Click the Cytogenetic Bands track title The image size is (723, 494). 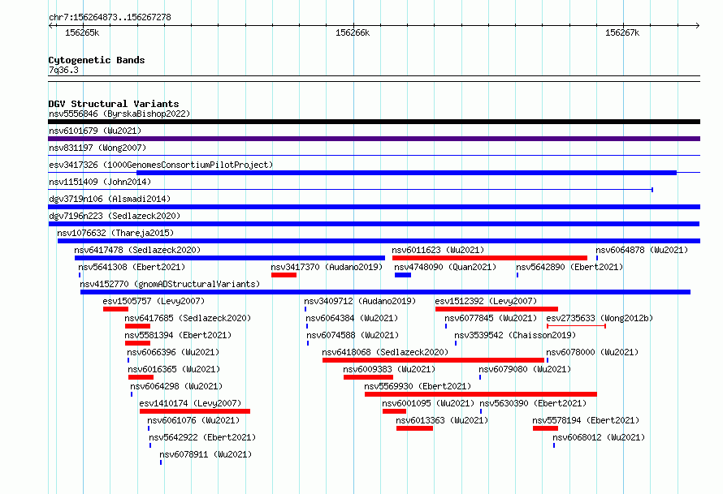(x=97, y=60)
